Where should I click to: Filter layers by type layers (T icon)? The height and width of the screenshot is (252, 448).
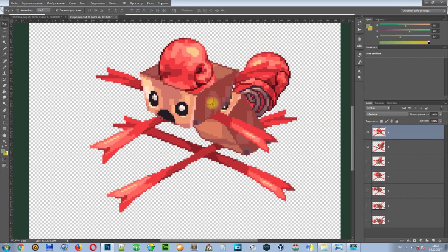click(415, 108)
